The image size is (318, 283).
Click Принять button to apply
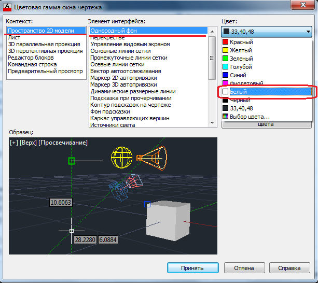tap(192, 268)
